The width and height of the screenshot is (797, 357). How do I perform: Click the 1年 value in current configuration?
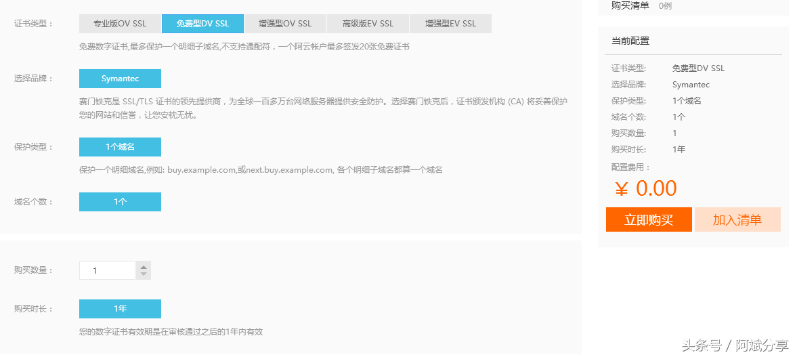(x=679, y=150)
